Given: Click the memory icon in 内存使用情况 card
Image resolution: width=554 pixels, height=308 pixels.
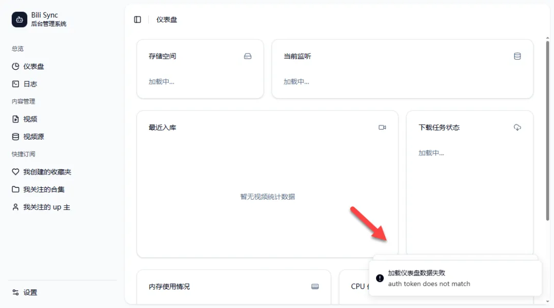Looking at the screenshot, I should tap(315, 286).
